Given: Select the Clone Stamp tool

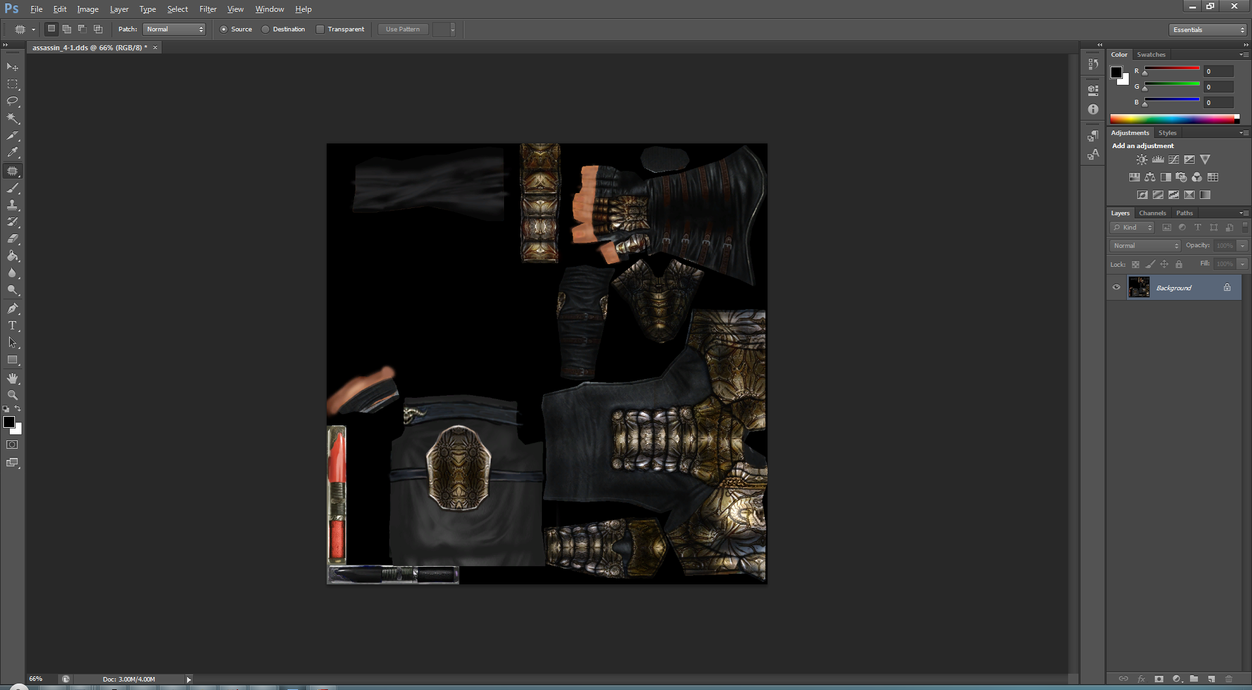Looking at the screenshot, I should [x=12, y=205].
